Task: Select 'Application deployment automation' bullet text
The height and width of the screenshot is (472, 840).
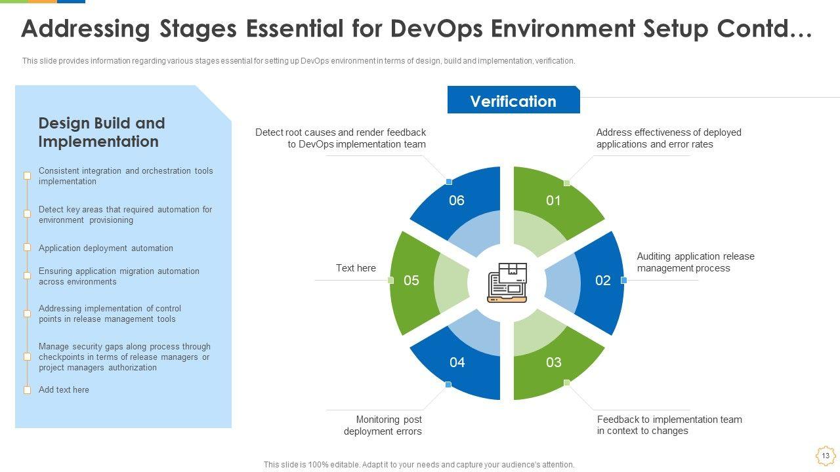Action: point(106,248)
